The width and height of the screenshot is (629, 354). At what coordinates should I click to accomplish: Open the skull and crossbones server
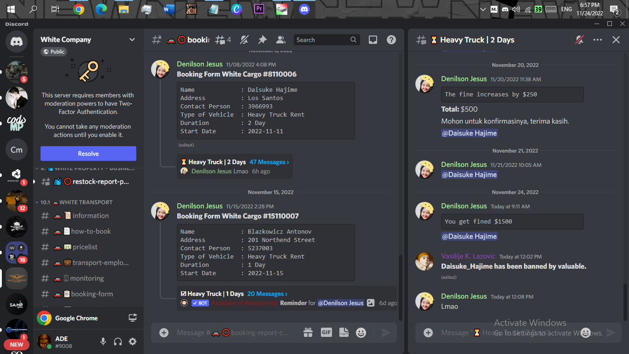tap(17, 227)
